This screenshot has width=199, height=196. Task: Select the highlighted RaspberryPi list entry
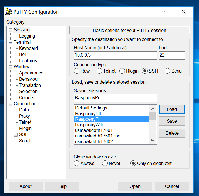(x=112, y=119)
